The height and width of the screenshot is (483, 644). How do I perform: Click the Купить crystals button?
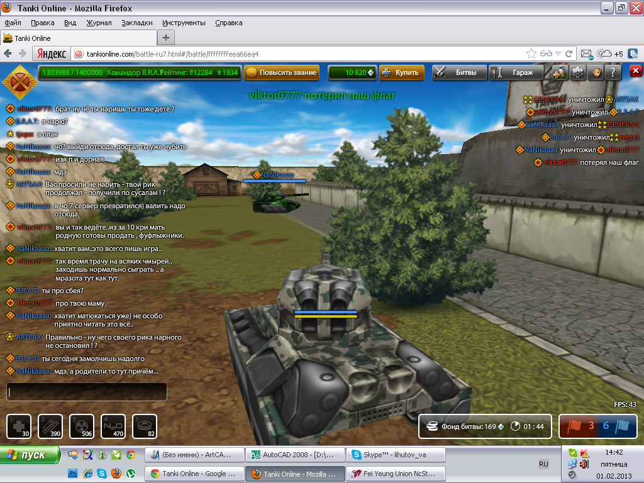click(x=402, y=73)
